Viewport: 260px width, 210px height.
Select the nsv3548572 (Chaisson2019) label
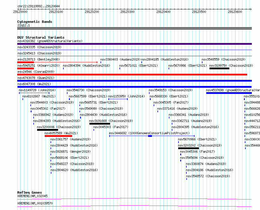(208, 176)
